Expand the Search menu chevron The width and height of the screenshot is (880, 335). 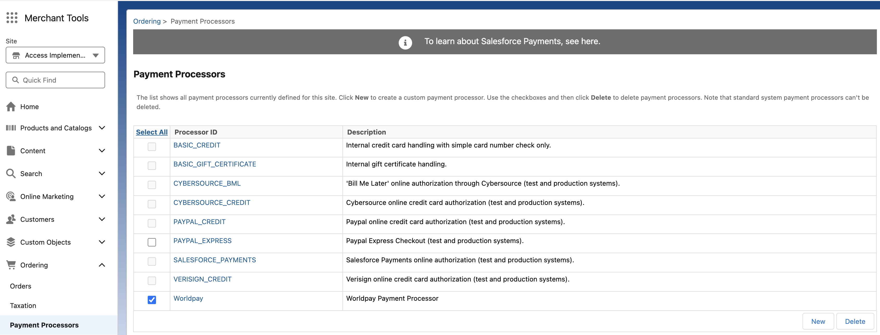(x=102, y=174)
